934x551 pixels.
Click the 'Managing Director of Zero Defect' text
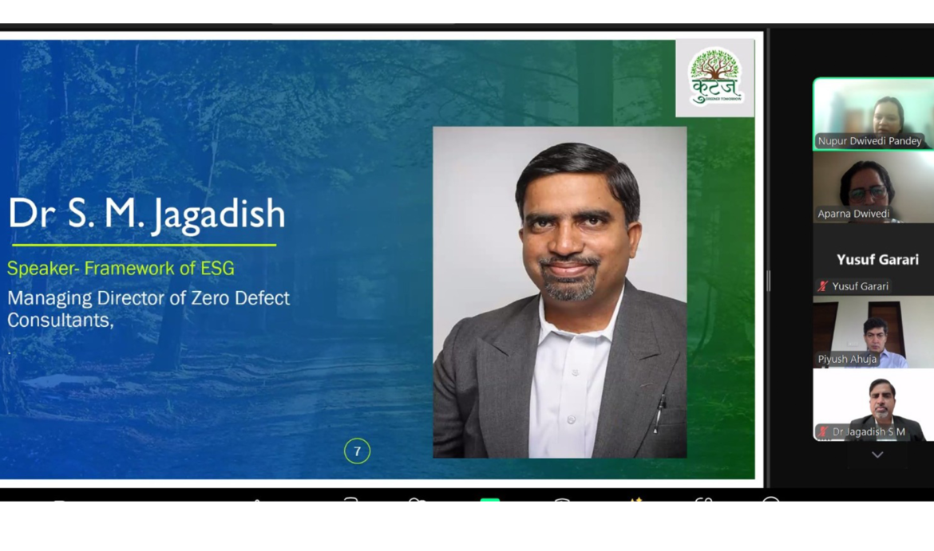(x=148, y=298)
